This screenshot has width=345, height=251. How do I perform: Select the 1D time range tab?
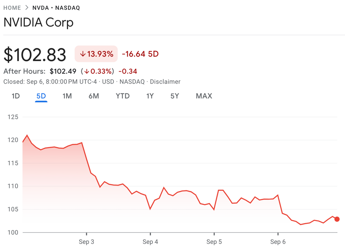(x=15, y=96)
